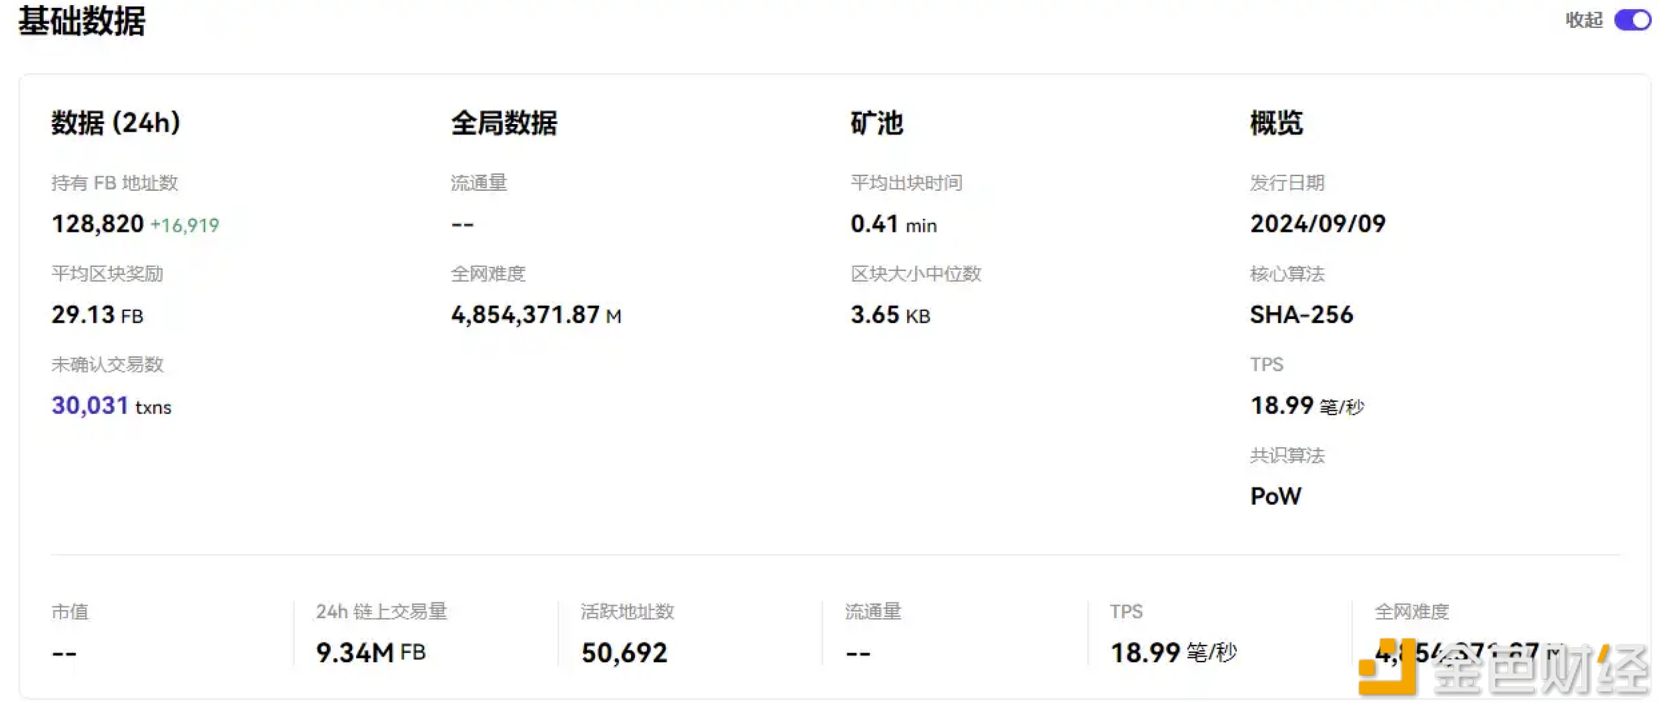Click the +16,919 address growth indicator
The height and width of the screenshot is (705, 1658).
[186, 225]
